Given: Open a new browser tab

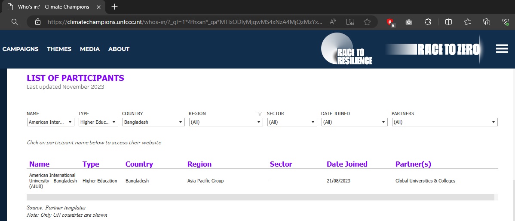Looking at the screenshot, I should [114, 7].
